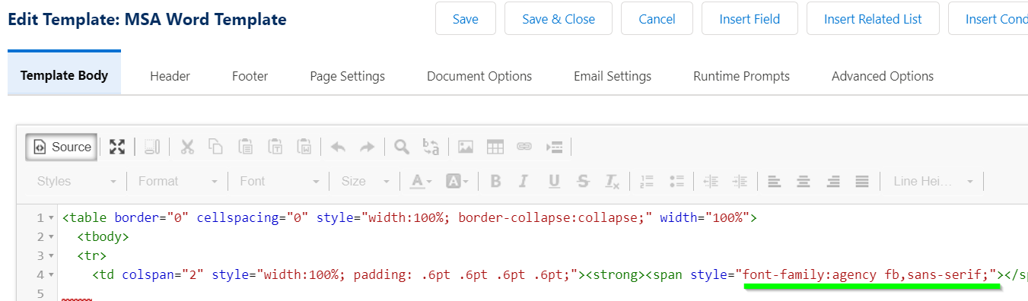Toggle the Source view button
This screenshot has height=301, width=1028.
(62, 147)
